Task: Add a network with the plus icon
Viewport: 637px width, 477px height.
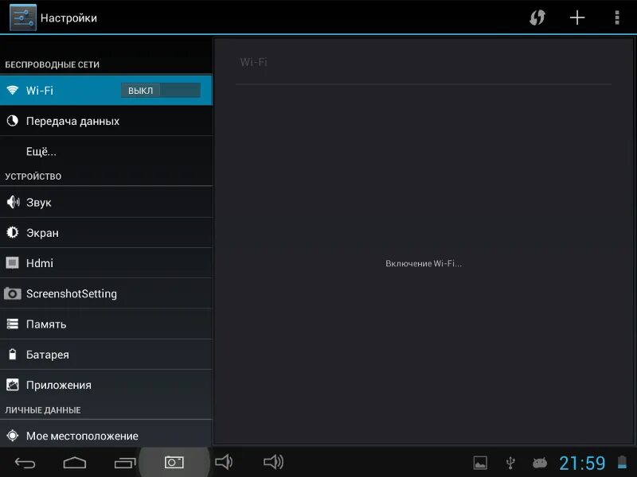Action: point(576,17)
